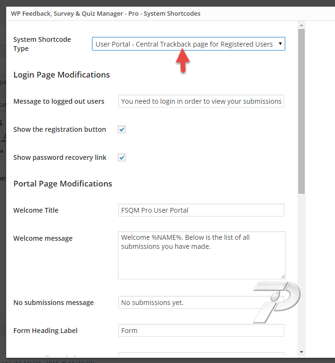The height and width of the screenshot is (363, 335).
Task: Click the vertical scrollbar thumb
Action: coord(301,109)
